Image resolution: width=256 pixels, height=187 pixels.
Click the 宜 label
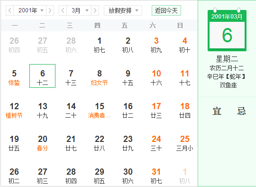[217, 111]
